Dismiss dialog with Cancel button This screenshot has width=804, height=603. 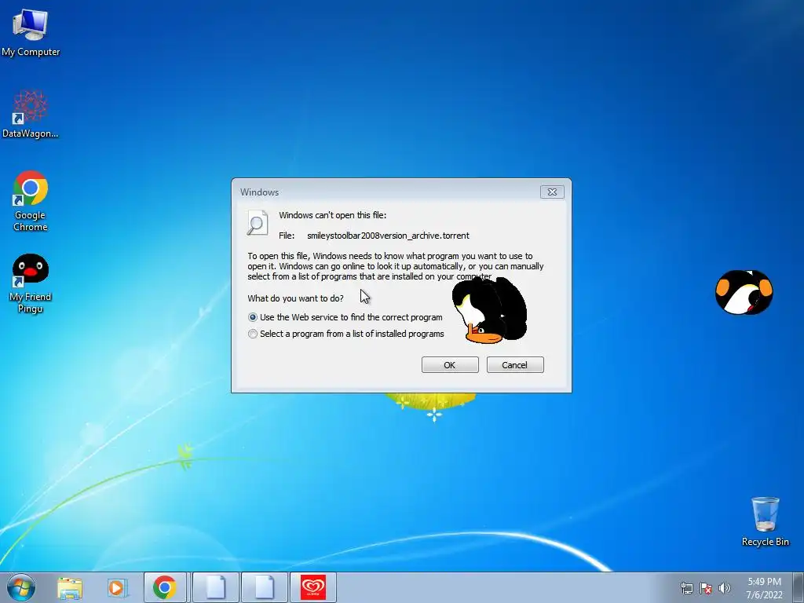[x=515, y=365]
